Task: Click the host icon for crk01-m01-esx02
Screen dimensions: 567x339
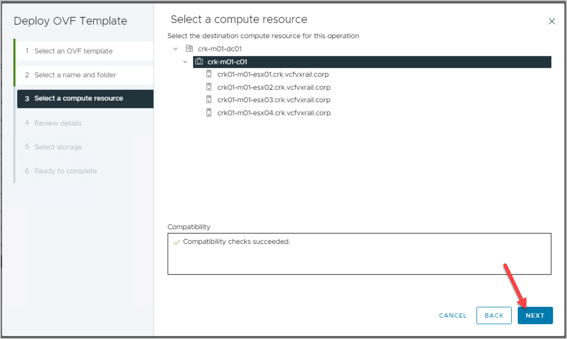Action: click(209, 87)
